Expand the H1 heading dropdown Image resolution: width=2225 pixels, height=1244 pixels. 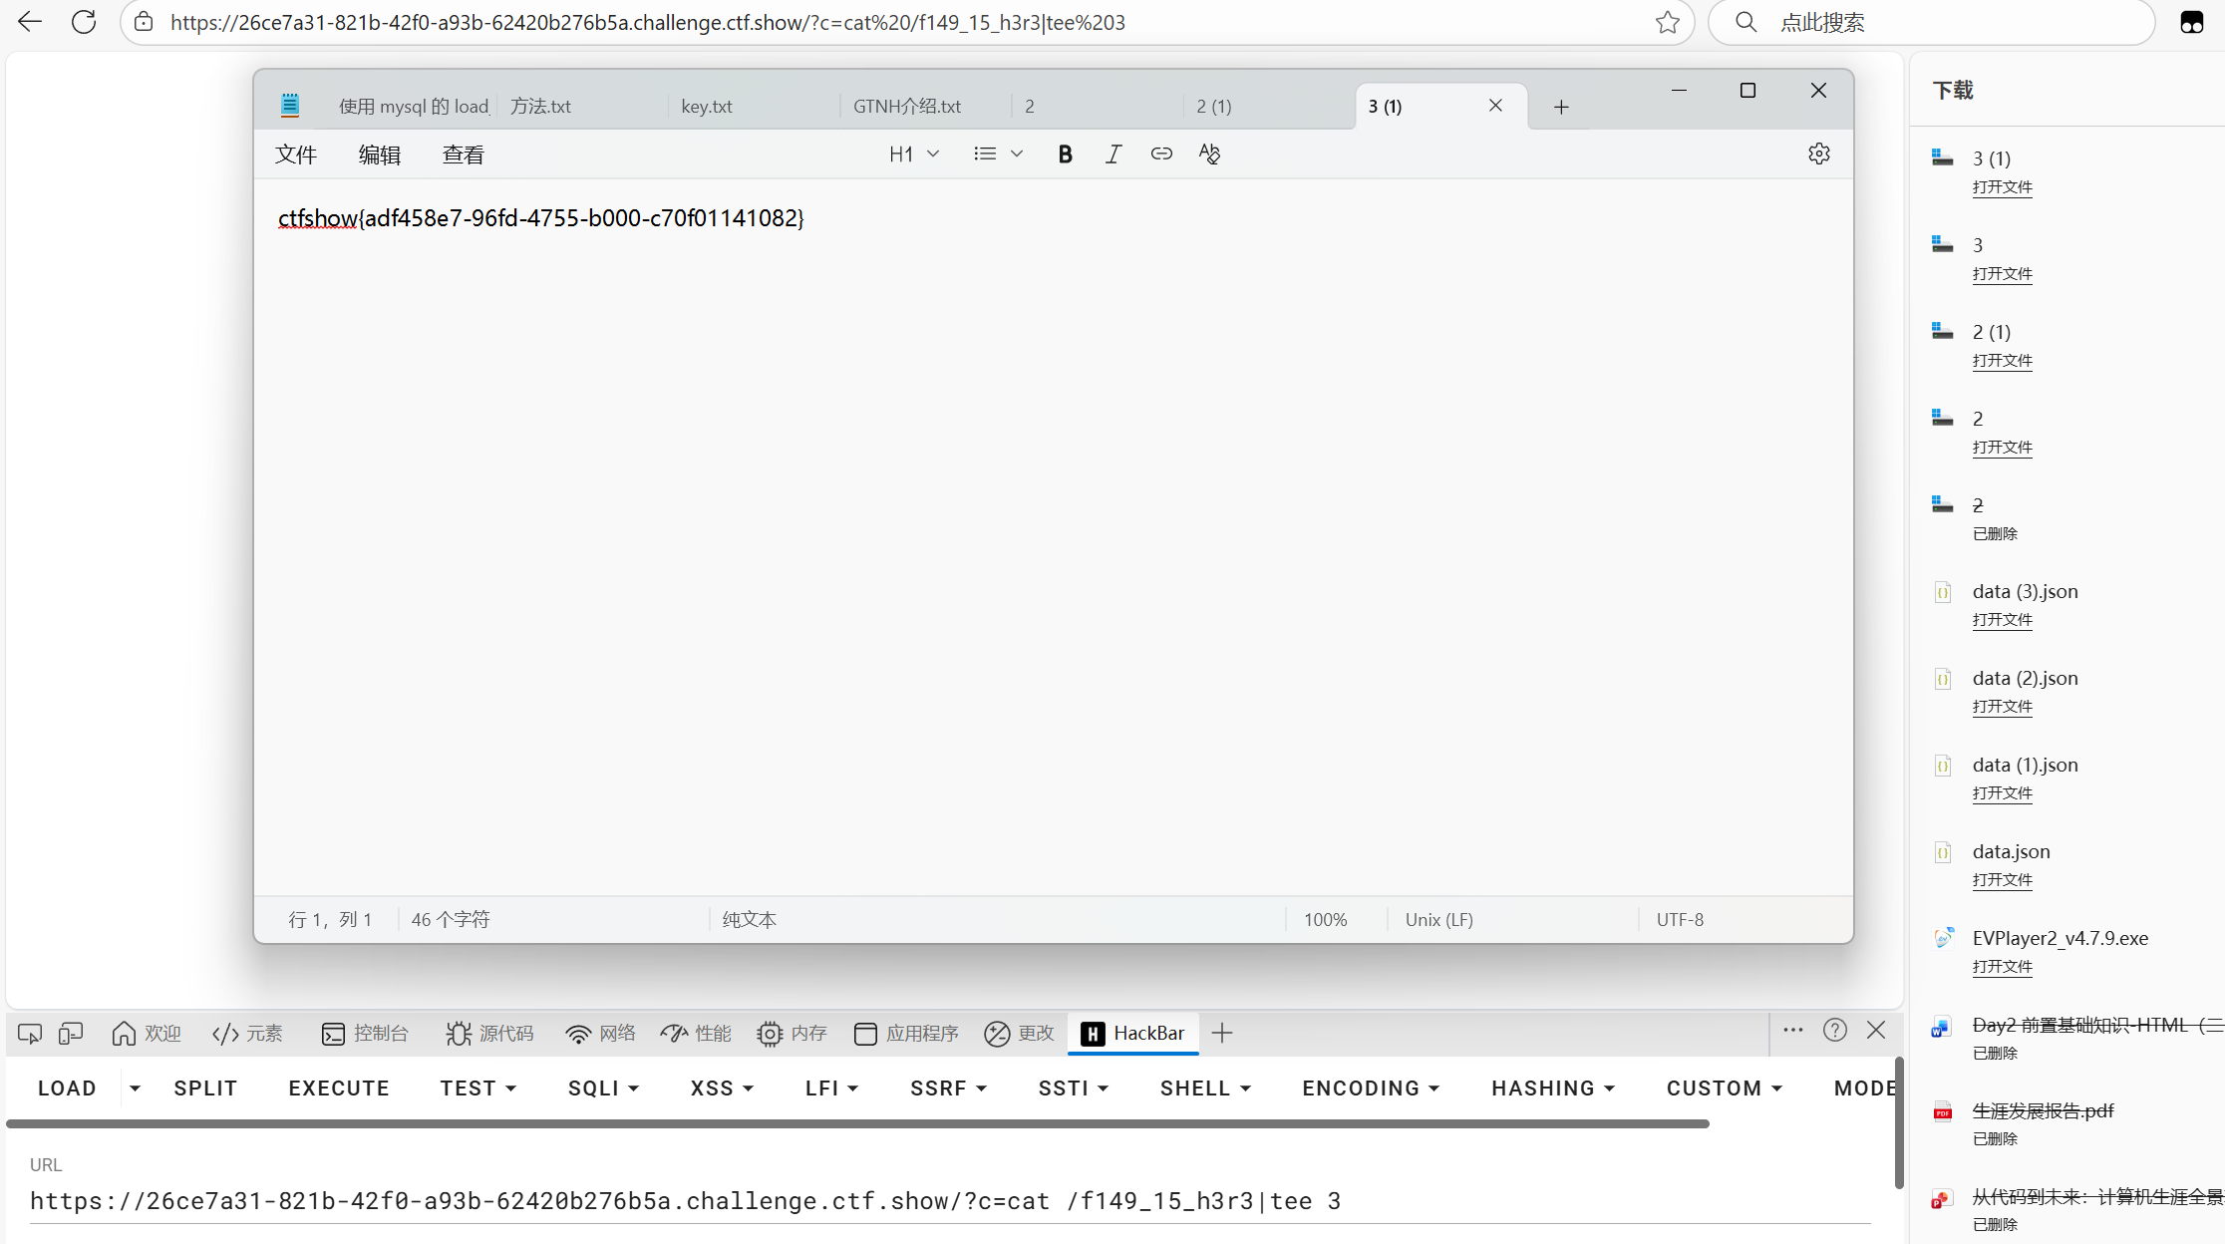913,154
